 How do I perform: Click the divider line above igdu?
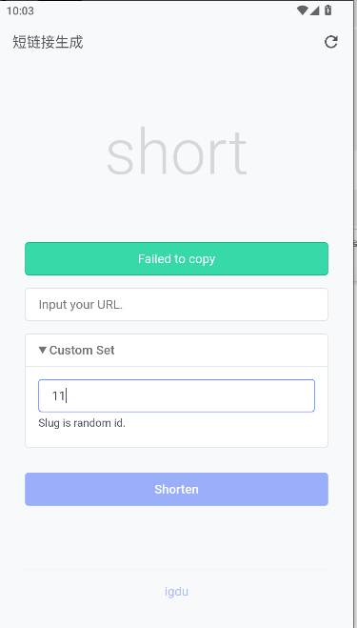176,569
